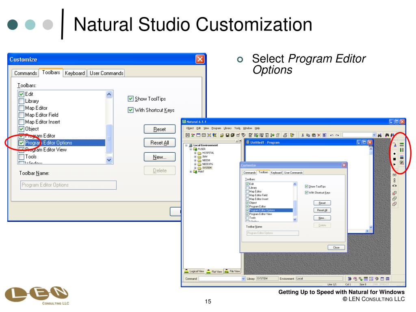Image resolution: width=416 pixels, height=312 pixels.
Task: Click the first icon in bottom-right status toolbar
Action: click(350, 279)
